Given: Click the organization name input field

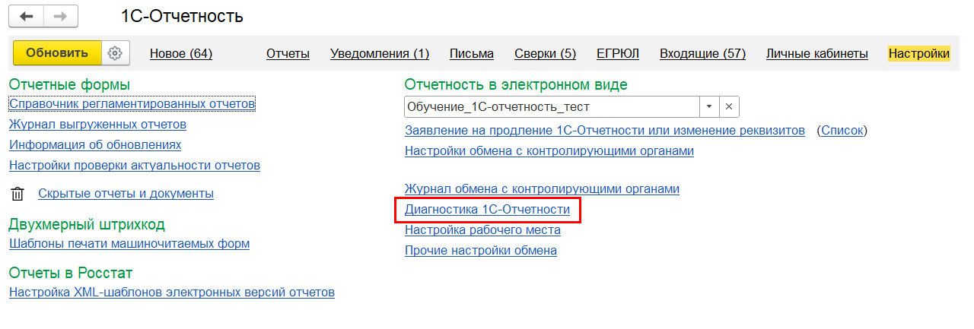Looking at the screenshot, I should 552,107.
